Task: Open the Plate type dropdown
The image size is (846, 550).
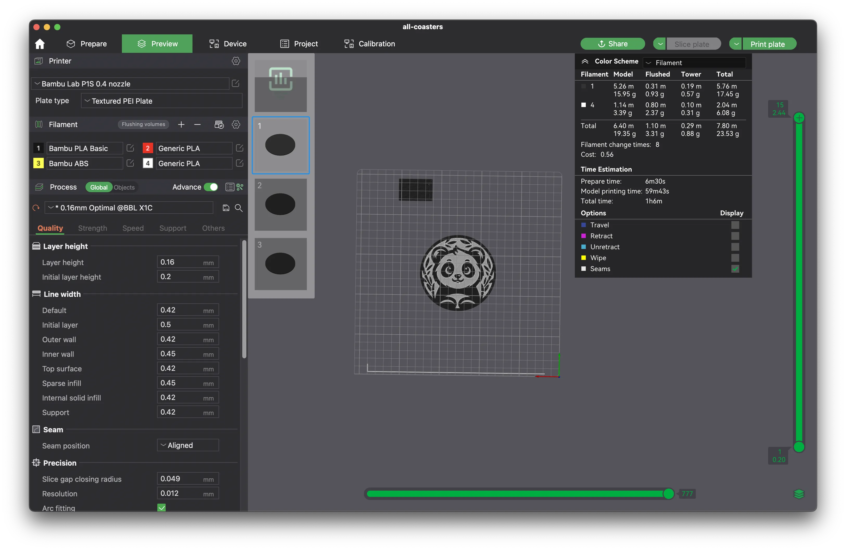Action: (161, 101)
